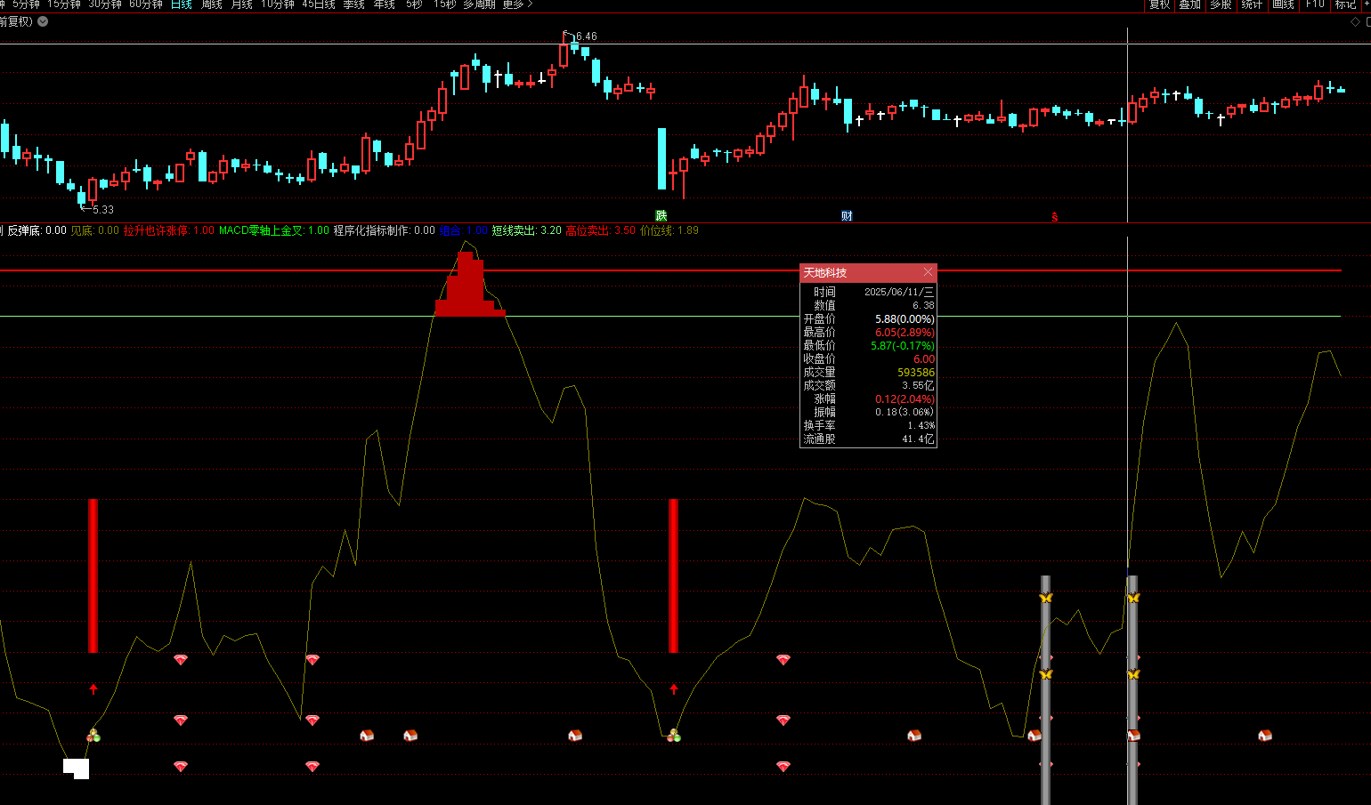Expand the 更多 periods menu
This screenshot has height=805, width=1371.
pos(517,4)
